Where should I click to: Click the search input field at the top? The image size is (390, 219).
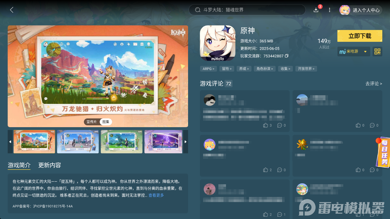pos(247,10)
